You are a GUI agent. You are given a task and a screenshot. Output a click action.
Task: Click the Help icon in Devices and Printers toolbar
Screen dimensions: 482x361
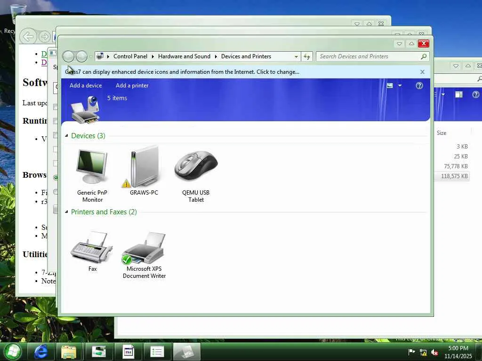[x=419, y=86]
